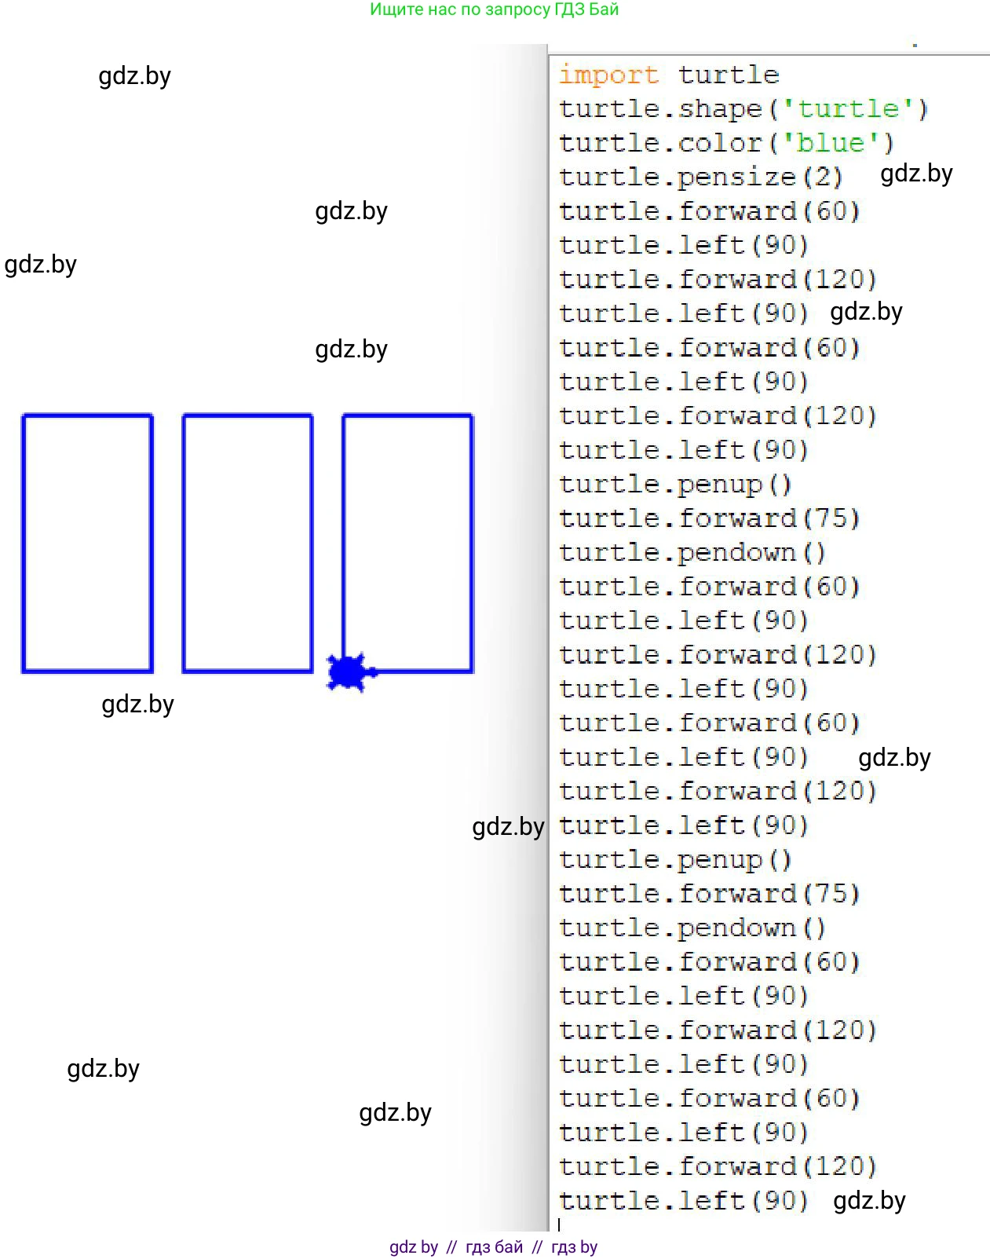Click the second turtle.penup() line
Viewport: 990px width, 1259px height.
[x=674, y=860]
